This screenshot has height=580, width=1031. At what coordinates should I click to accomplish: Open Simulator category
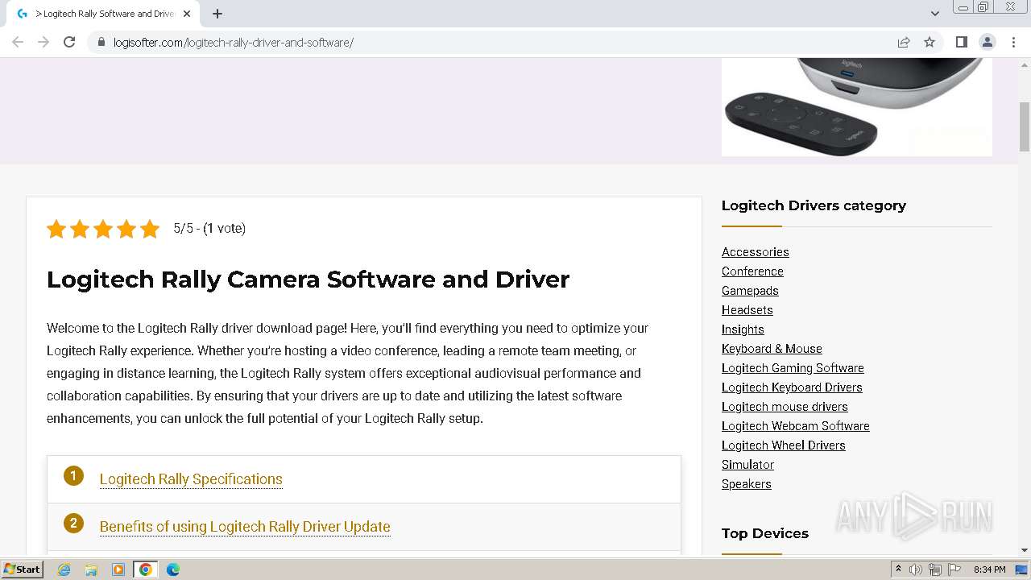(x=747, y=465)
